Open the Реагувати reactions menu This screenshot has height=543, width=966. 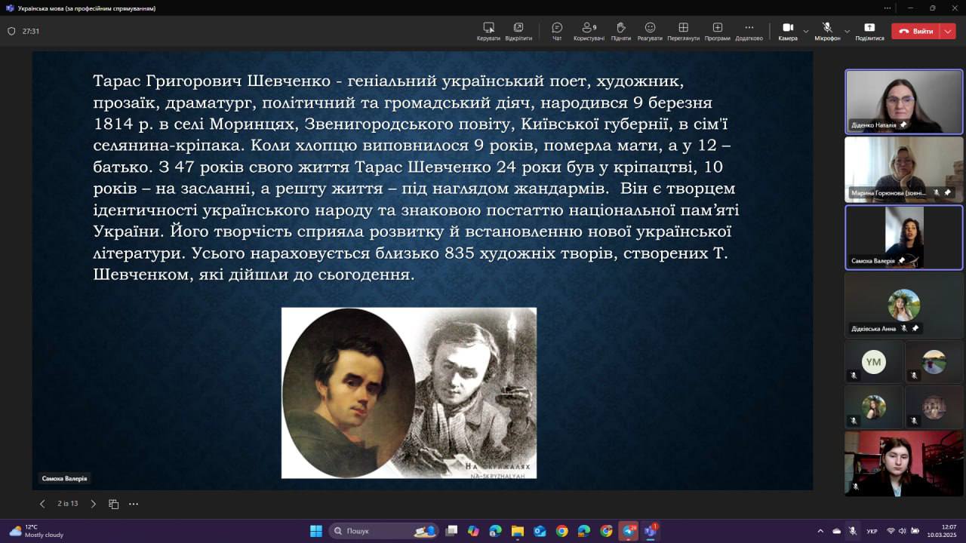click(650, 31)
